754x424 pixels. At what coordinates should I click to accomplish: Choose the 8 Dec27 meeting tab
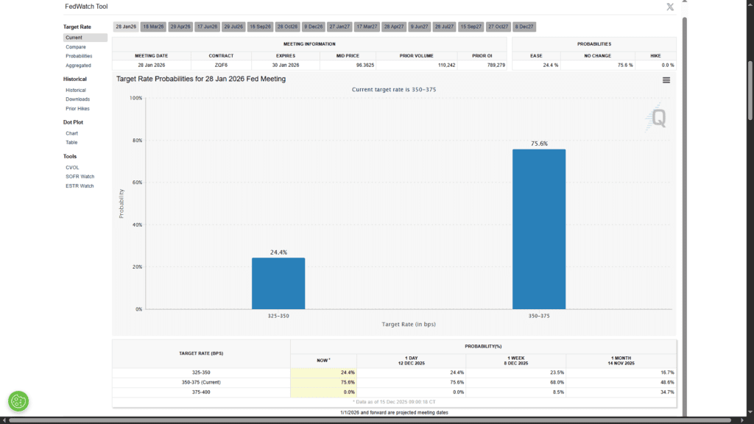[525, 26]
